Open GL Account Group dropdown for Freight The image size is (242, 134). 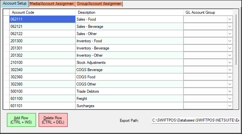click(230, 99)
